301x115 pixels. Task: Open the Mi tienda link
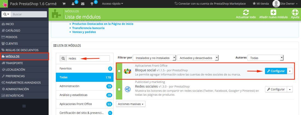[261, 4]
